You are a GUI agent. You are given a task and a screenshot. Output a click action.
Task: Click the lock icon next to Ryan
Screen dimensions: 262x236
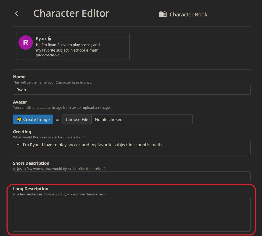[49, 39]
